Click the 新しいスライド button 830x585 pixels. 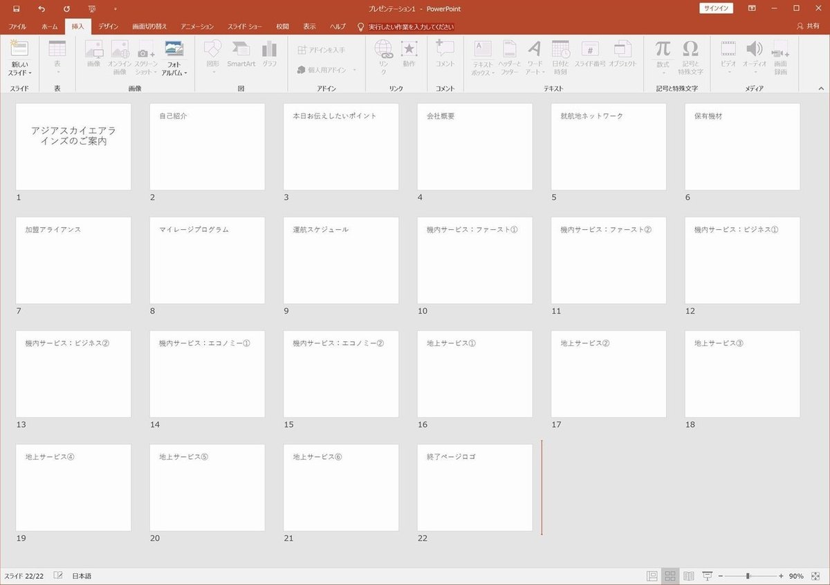[19, 58]
